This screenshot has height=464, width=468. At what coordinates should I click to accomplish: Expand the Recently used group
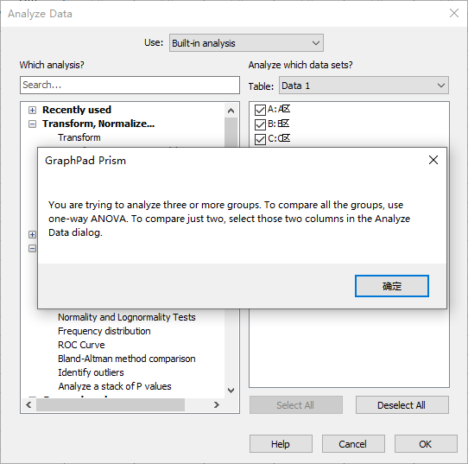[x=32, y=111]
